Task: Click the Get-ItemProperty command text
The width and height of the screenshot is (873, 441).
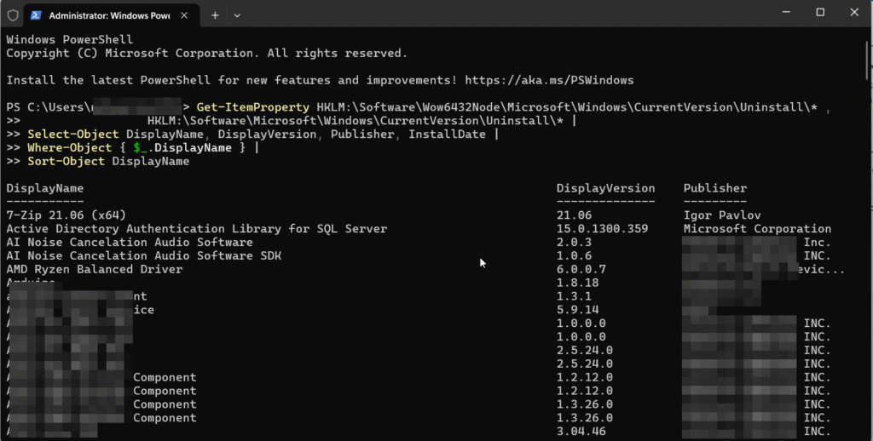Action: point(252,107)
